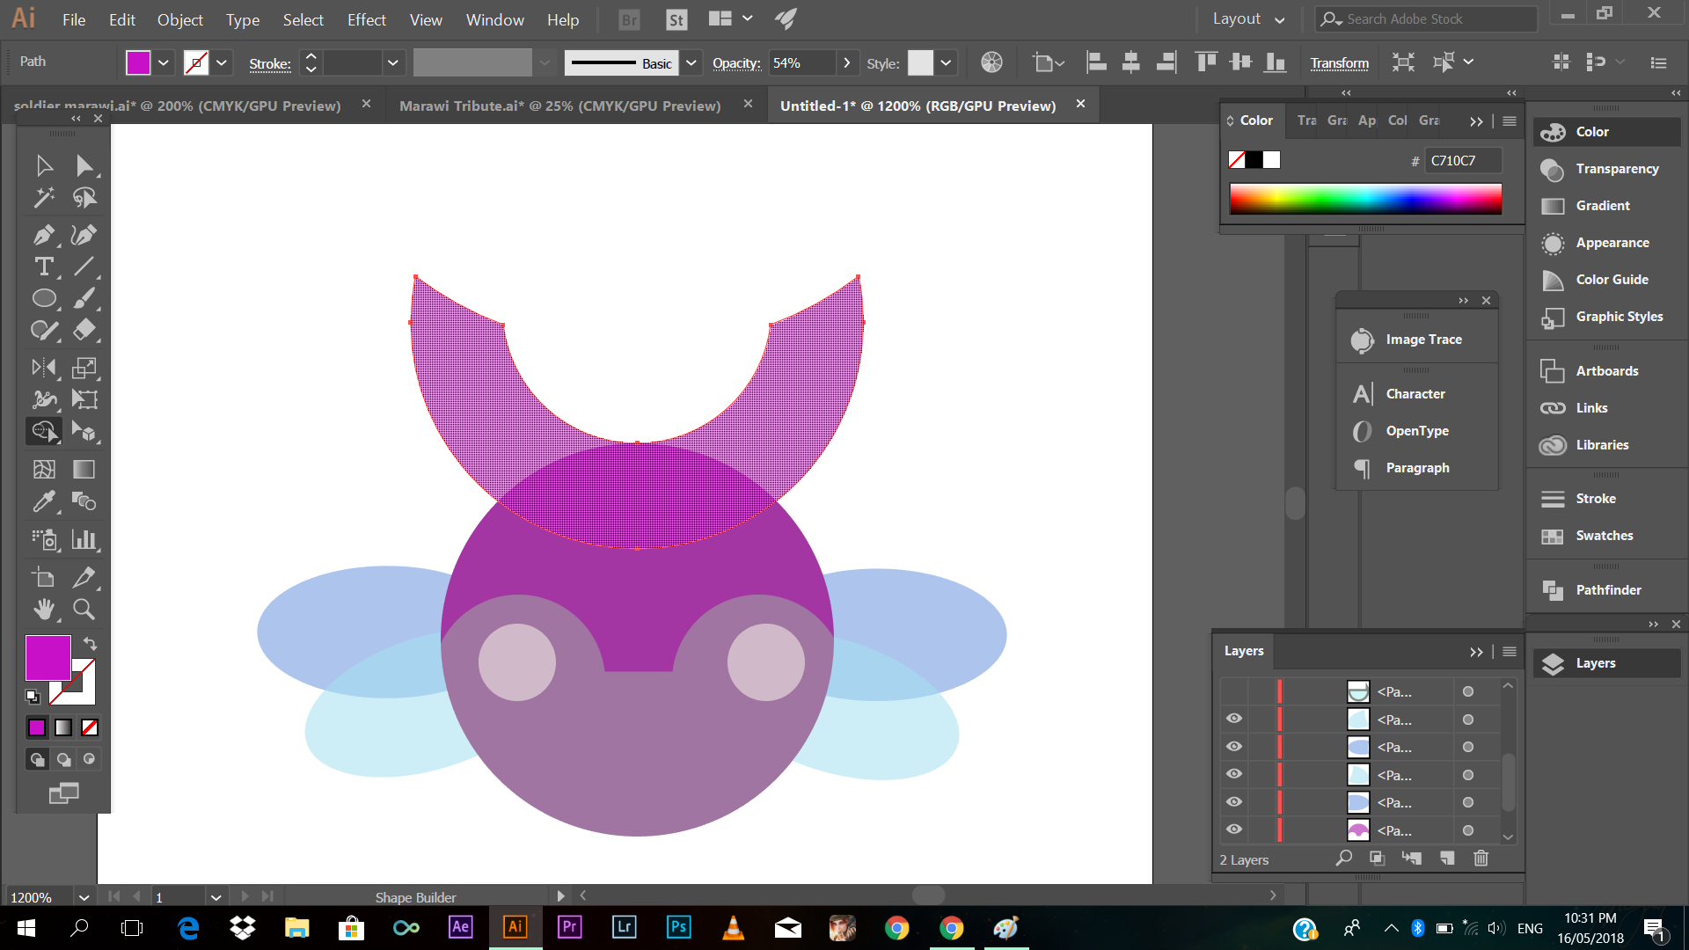Set the paint mode to None
1689x950 pixels.
[90, 727]
